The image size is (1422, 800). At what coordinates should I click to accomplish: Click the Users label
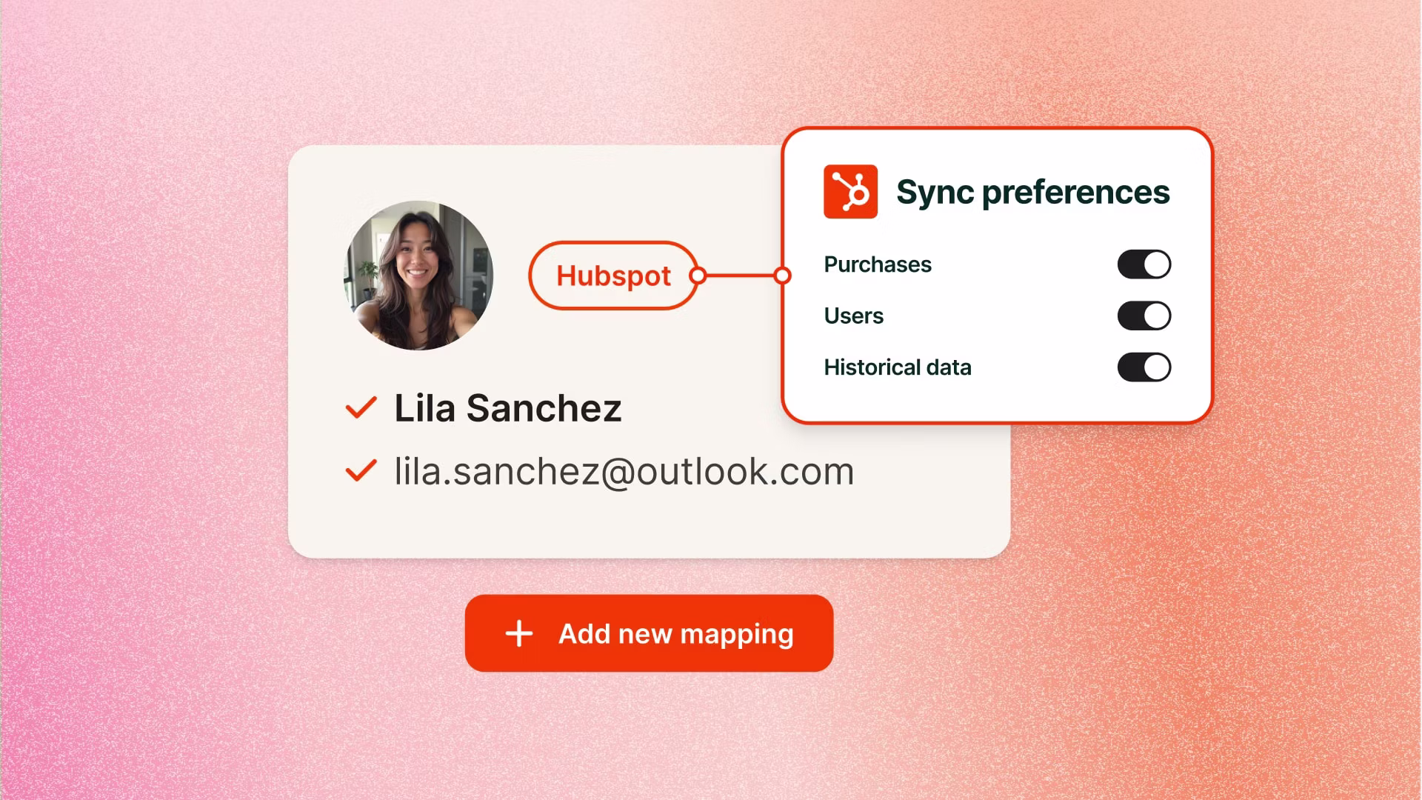pos(854,316)
